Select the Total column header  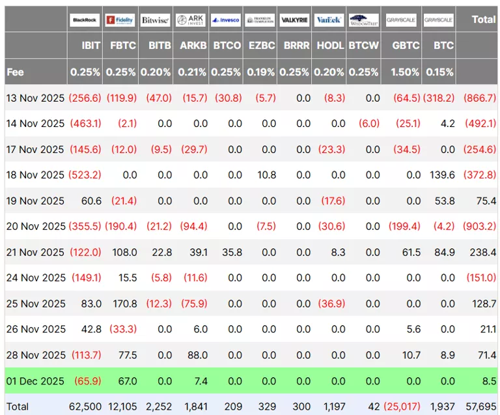[x=483, y=20]
